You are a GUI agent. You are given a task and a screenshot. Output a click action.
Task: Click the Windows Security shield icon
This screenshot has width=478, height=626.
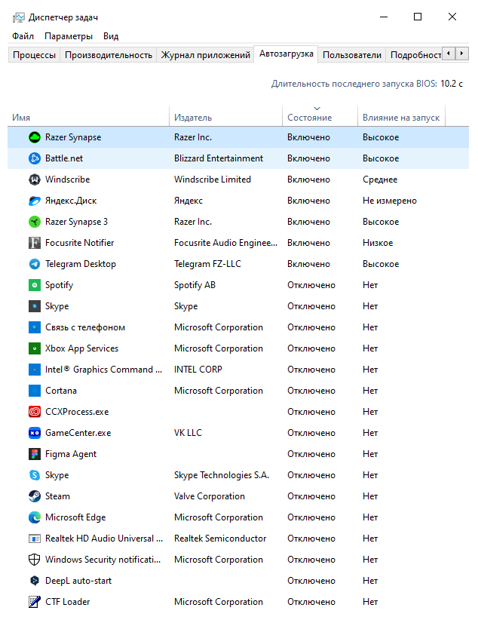pos(35,560)
